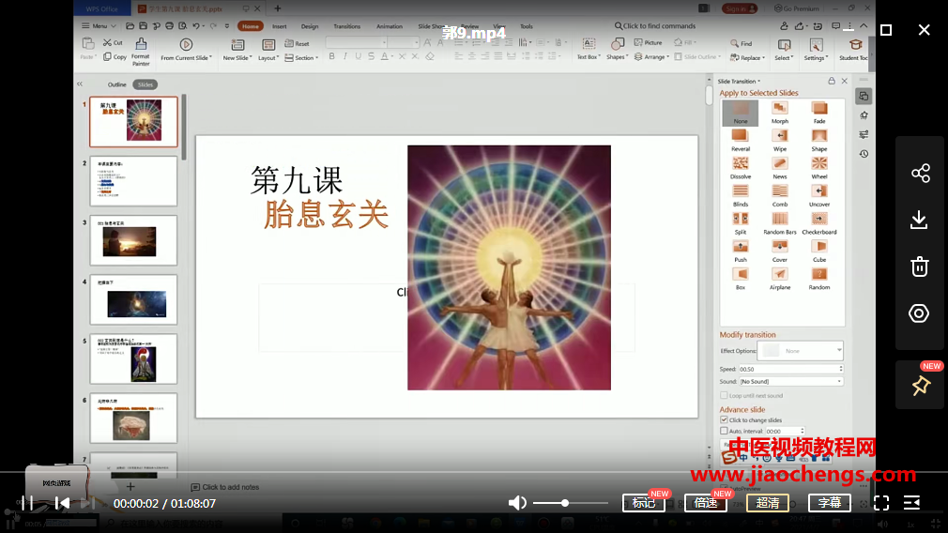Apply the Reveal transition
Viewport: 948px width, 533px height.
(740, 140)
